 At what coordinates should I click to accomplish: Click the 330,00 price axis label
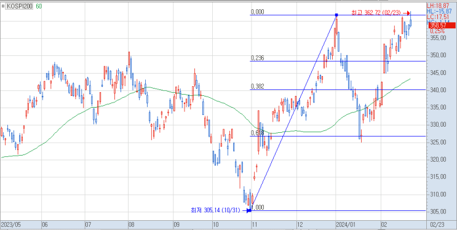[x=439, y=125]
